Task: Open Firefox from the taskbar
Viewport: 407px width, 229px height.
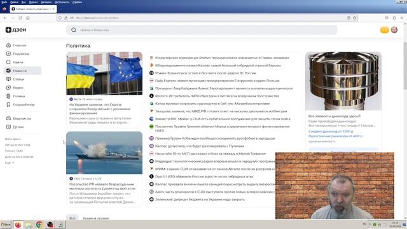Action: (18, 225)
